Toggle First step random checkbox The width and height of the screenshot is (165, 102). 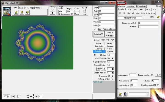click(112, 79)
